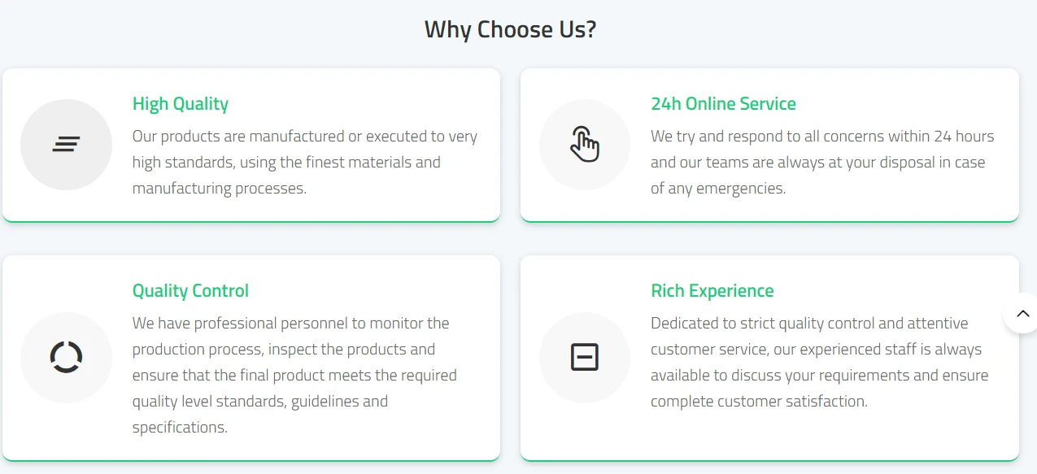The width and height of the screenshot is (1037, 474).
Task: Select the Quality Control feature card
Action: click(x=251, y=358)
